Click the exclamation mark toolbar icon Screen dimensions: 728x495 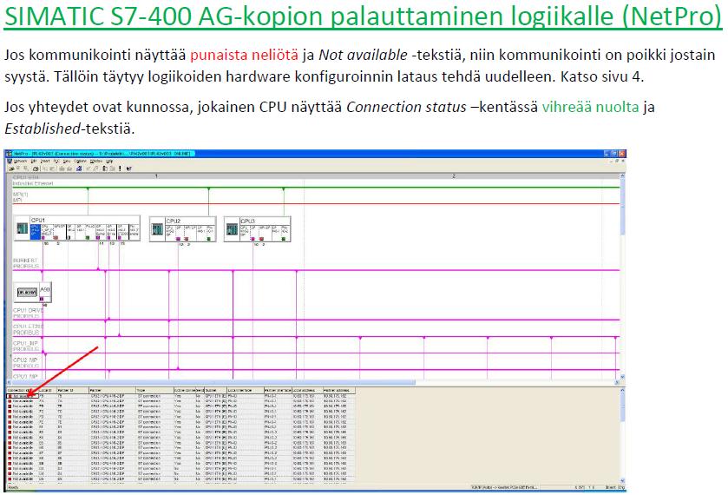pos(120,168)
